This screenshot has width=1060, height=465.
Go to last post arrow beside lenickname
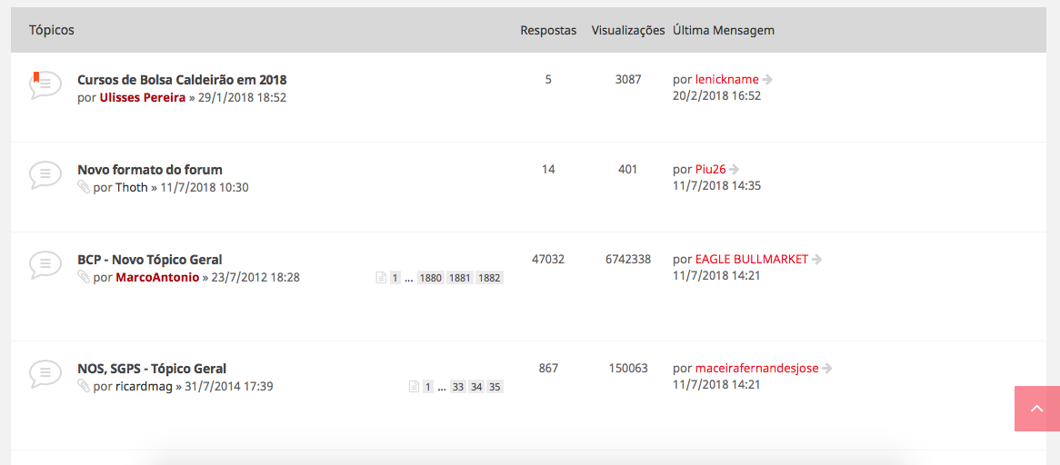(768, 80)
